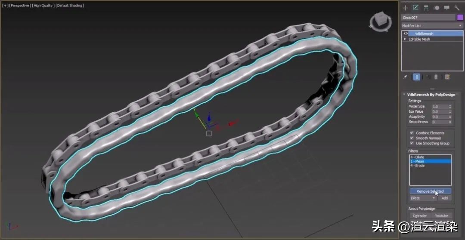This screenshot has width=465, height=240.
Task: Click the transform gizmo center square
Action: [x=209, y=134]
